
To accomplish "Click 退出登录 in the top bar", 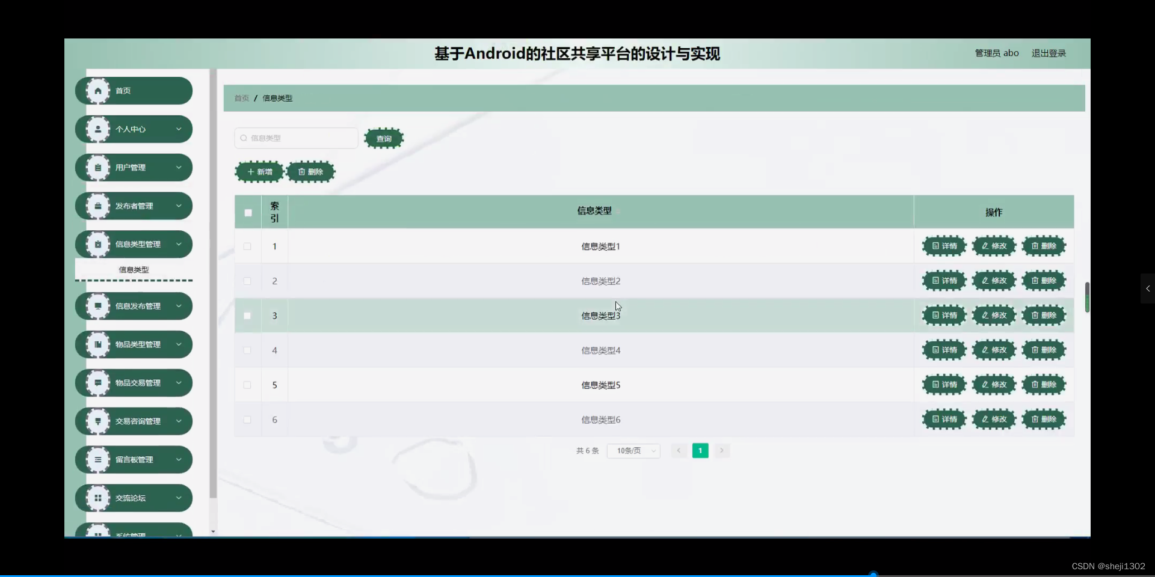I will click(x=1049, y=53).
